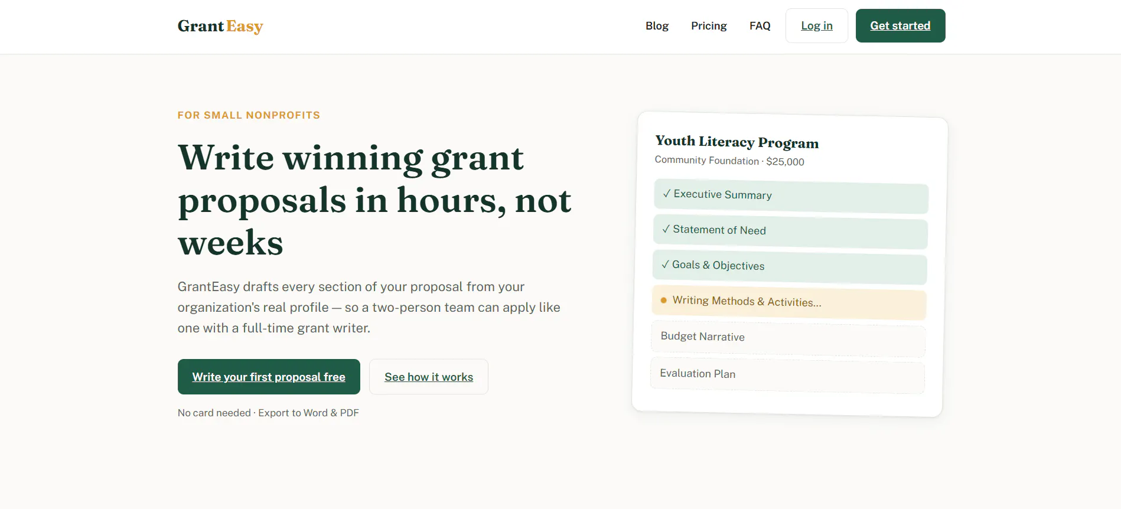Select the Statement of Need row
This screenshot has width=1121, height=509.
tap(790, 232)
